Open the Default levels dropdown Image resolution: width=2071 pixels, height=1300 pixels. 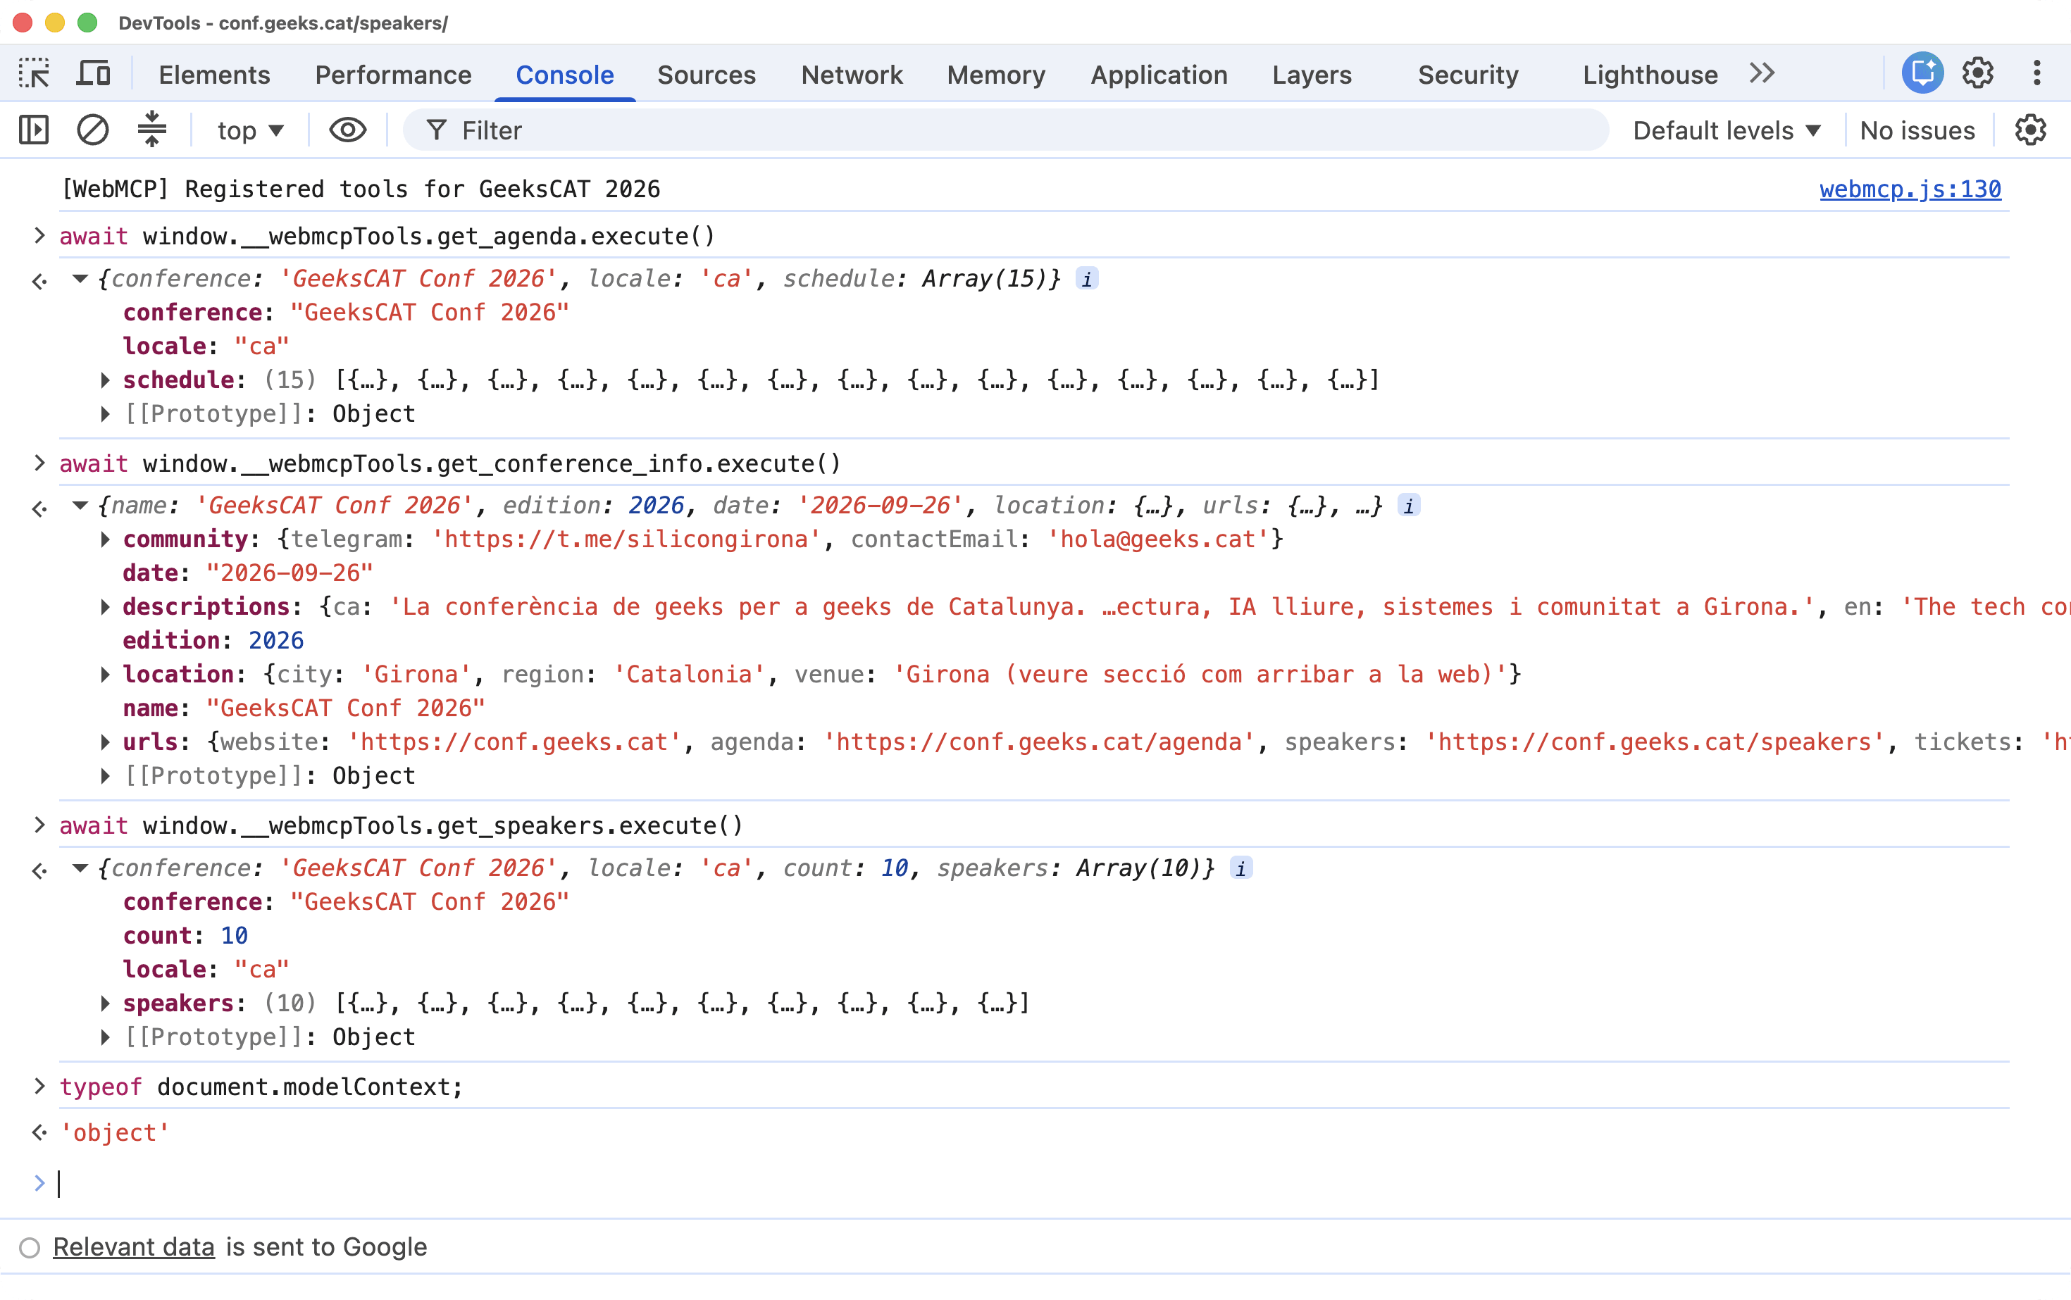[x=1727, y=131]
